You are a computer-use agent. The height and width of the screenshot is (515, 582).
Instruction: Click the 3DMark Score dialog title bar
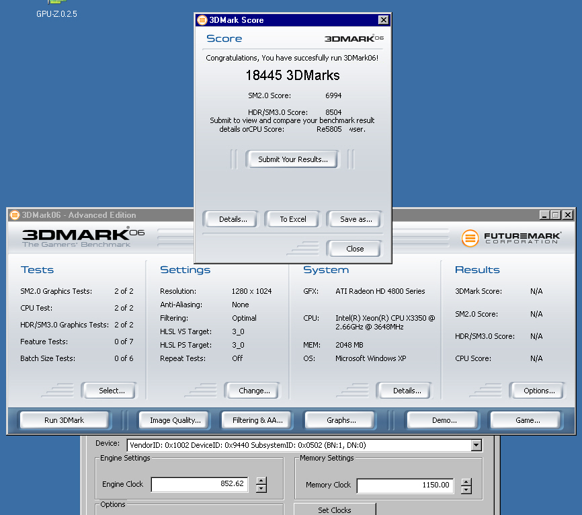[292, 20]
